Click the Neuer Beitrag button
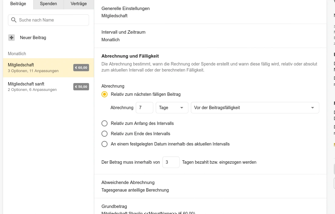This screenshot has height=214, width=335. pyautogui.click(x=33, y=38)
